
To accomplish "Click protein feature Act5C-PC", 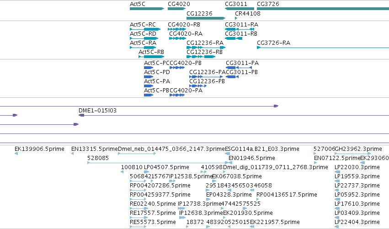I will (149, 68).
